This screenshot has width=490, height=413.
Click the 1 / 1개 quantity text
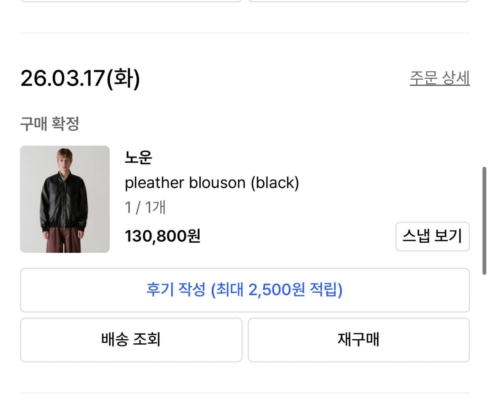(145, 208)
